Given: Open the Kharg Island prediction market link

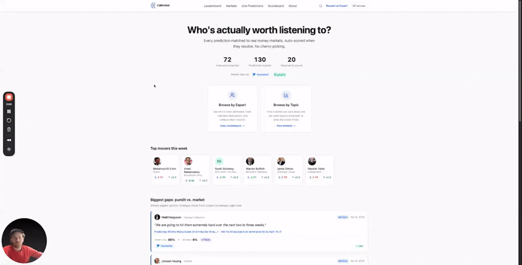Looking at the screenshot, I should (x=218, y=232).
